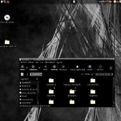Open the Azureus Downloads folder

pyautogui.click(x=72, y=82)
